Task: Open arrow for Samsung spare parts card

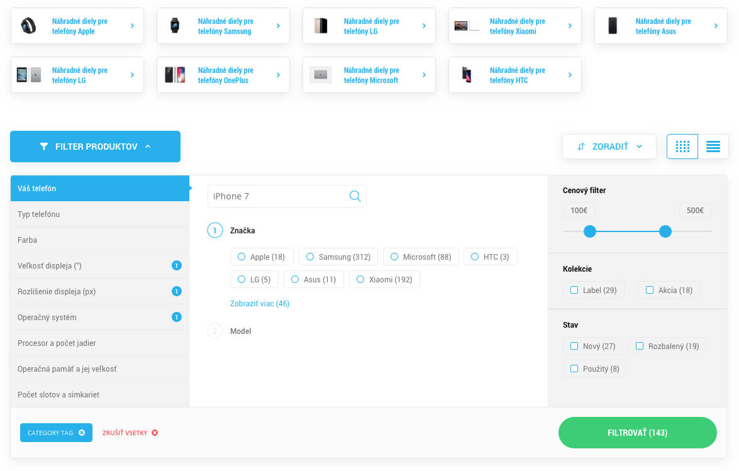Action: coord(278,26)
